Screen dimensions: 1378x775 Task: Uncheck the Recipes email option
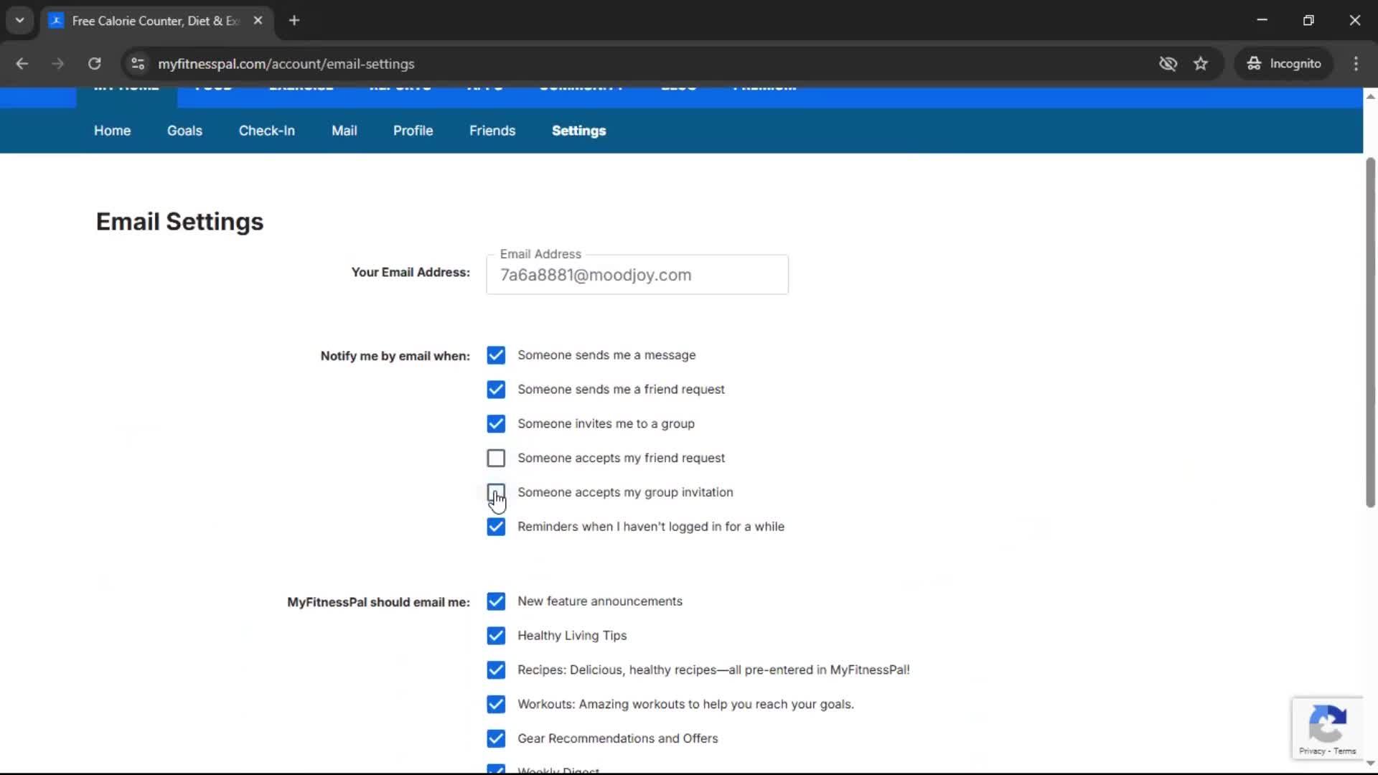click(x=496, y=670)
